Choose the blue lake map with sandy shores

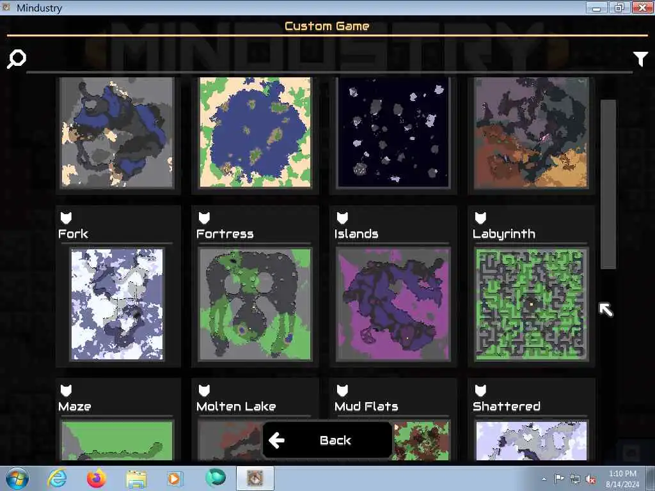(255, 132)
